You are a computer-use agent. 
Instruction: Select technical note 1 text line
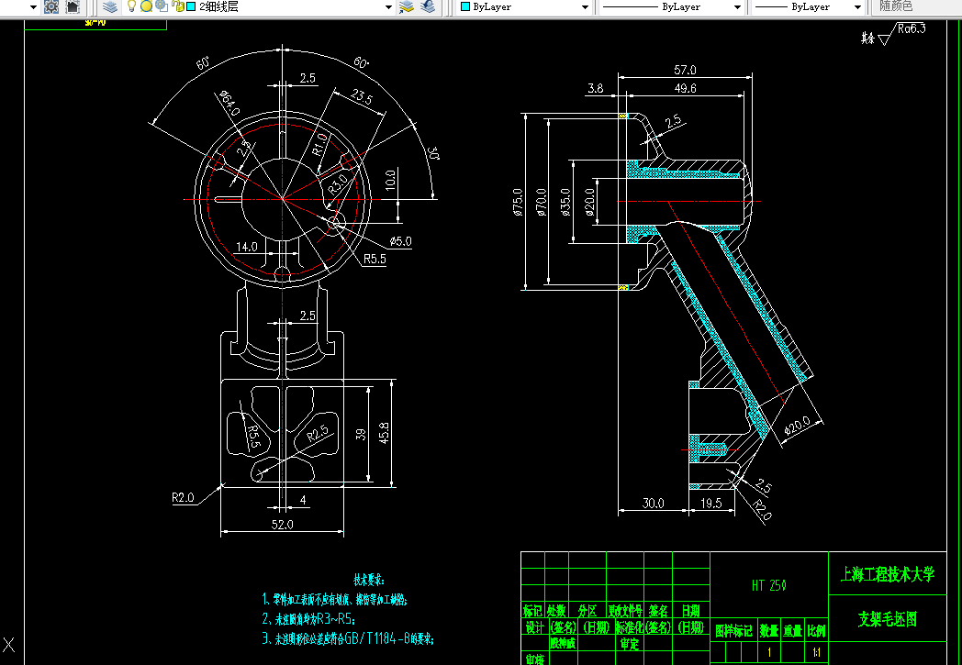[334, 600]
